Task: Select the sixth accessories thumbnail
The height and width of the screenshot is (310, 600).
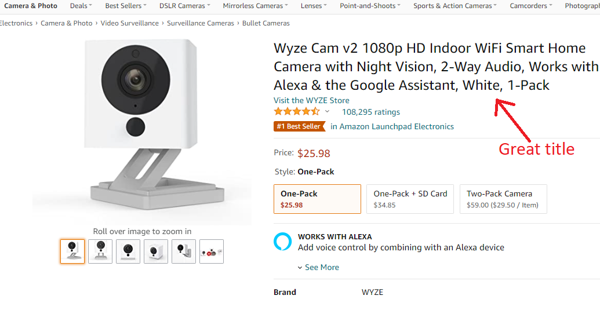Action: 212,251
